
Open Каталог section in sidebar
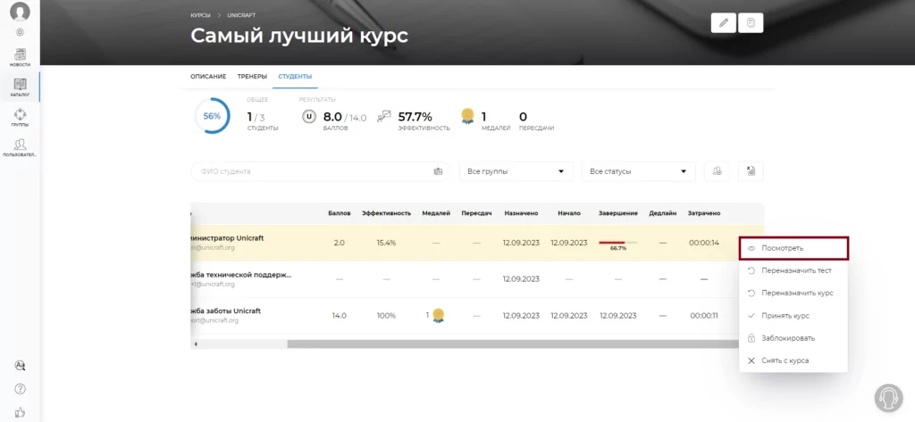[x=20, y=87]
